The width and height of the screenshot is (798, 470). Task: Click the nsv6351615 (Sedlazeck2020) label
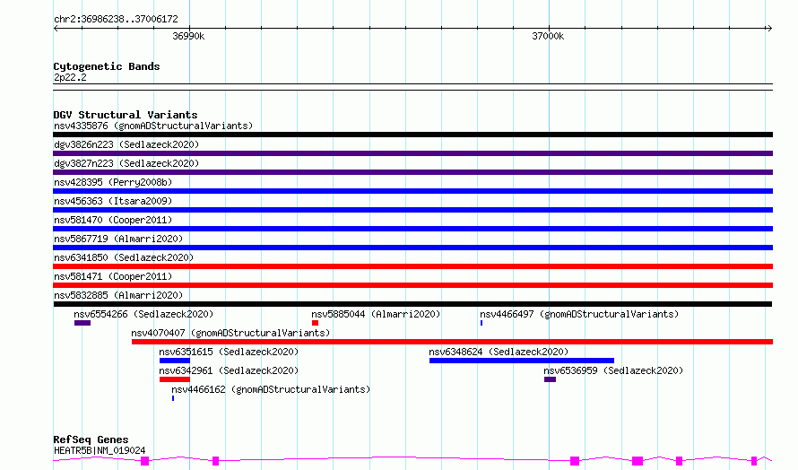click(x=229, y=352)
